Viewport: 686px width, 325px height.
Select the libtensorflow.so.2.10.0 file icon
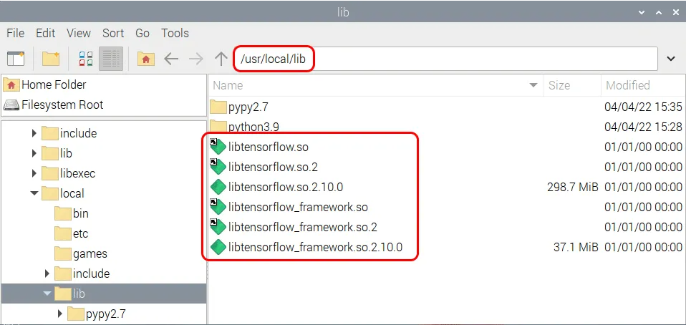(218, 188)
